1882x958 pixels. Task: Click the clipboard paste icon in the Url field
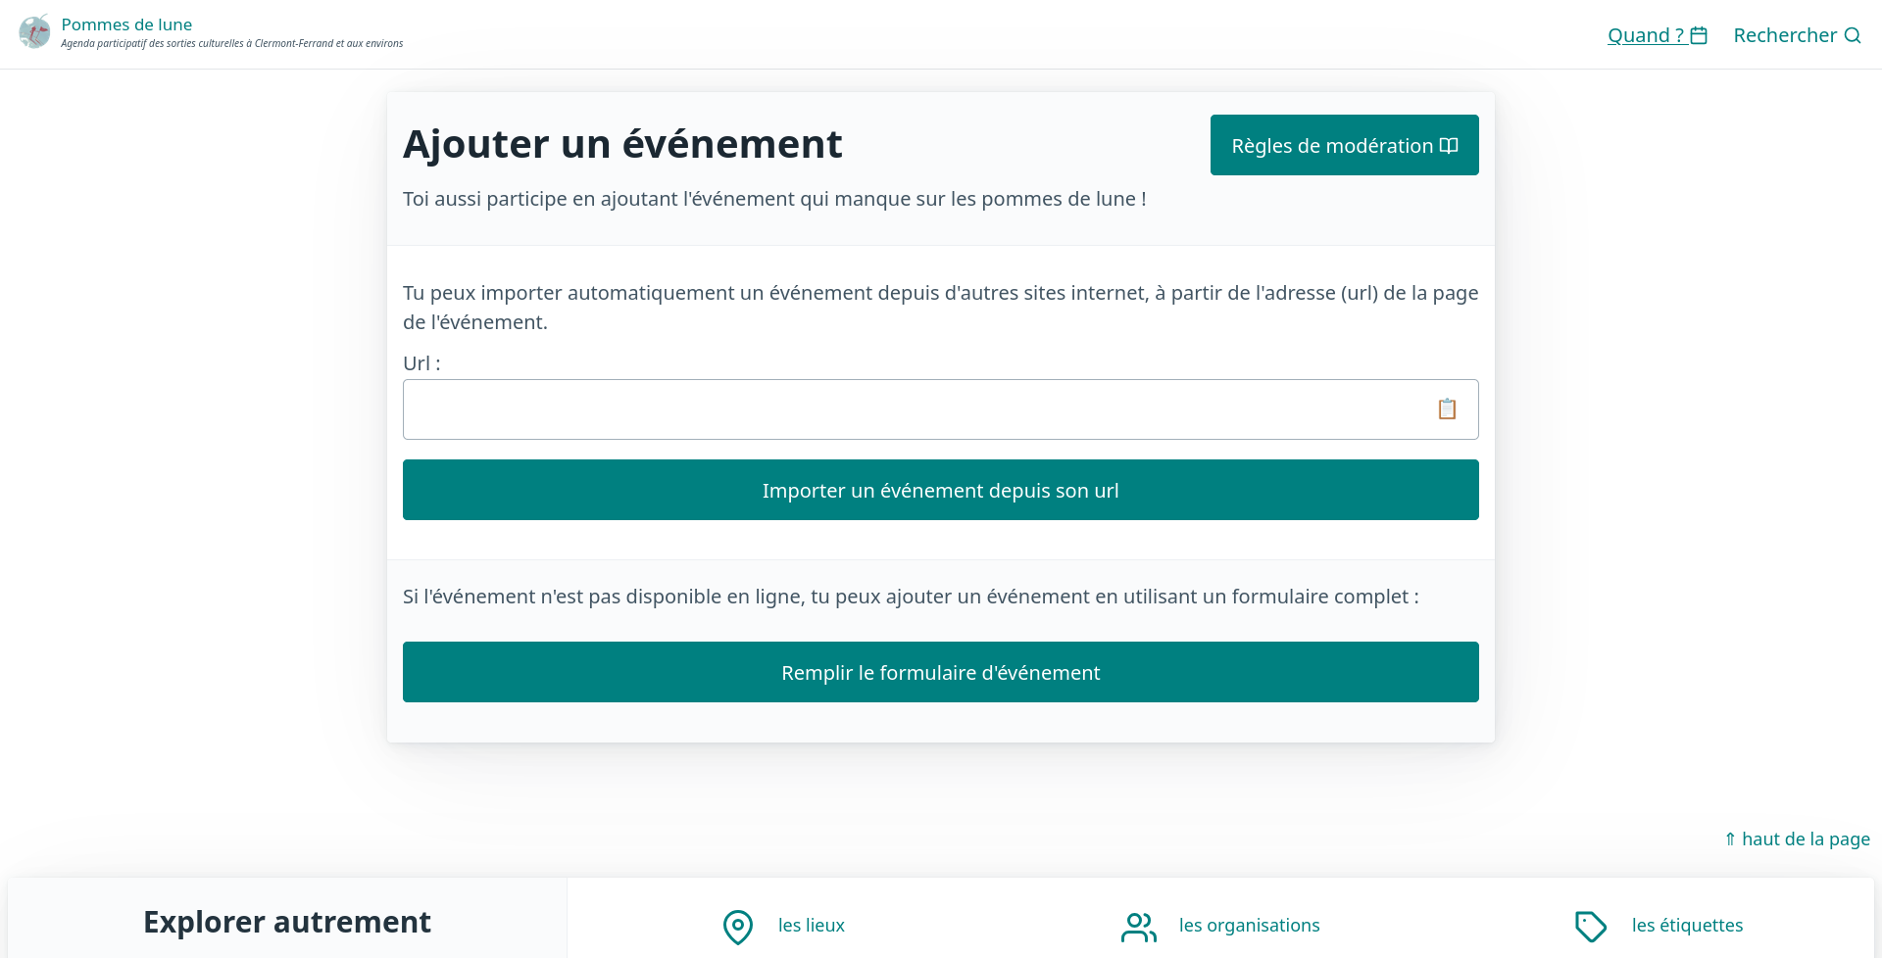pyautogui.click(x=1447, y=408)
